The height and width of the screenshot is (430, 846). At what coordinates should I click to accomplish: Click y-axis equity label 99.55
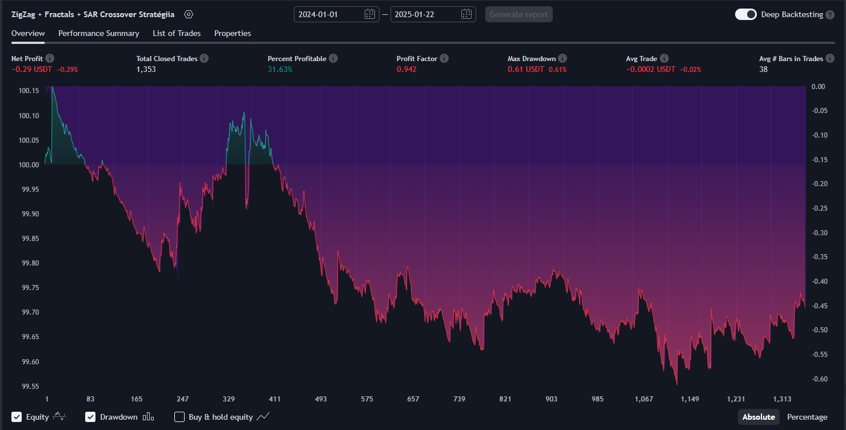click(30, 386)
